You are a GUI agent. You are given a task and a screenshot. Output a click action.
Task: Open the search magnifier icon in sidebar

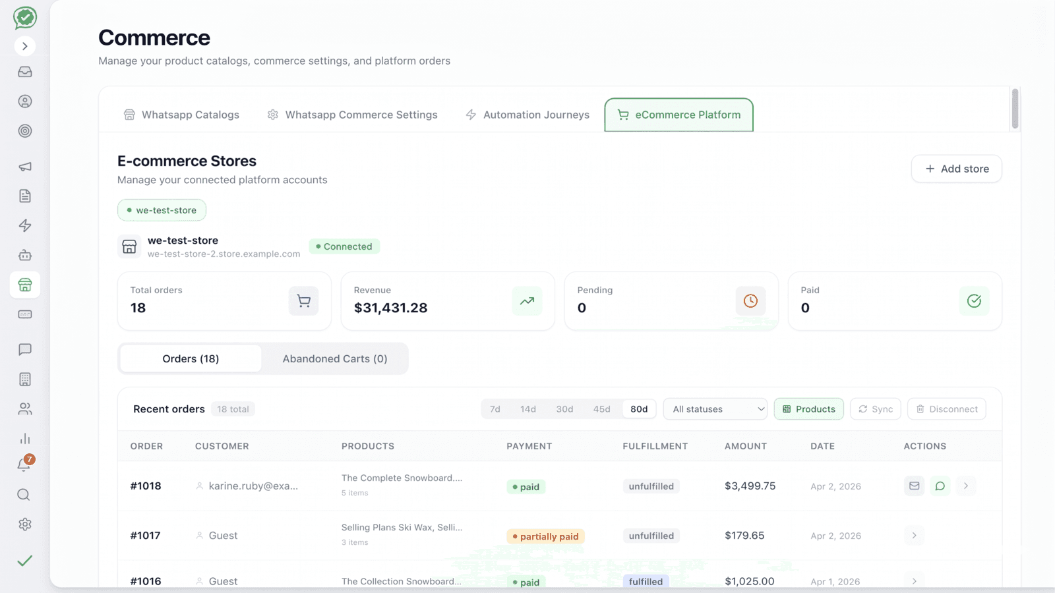click(x=24, y=495)
